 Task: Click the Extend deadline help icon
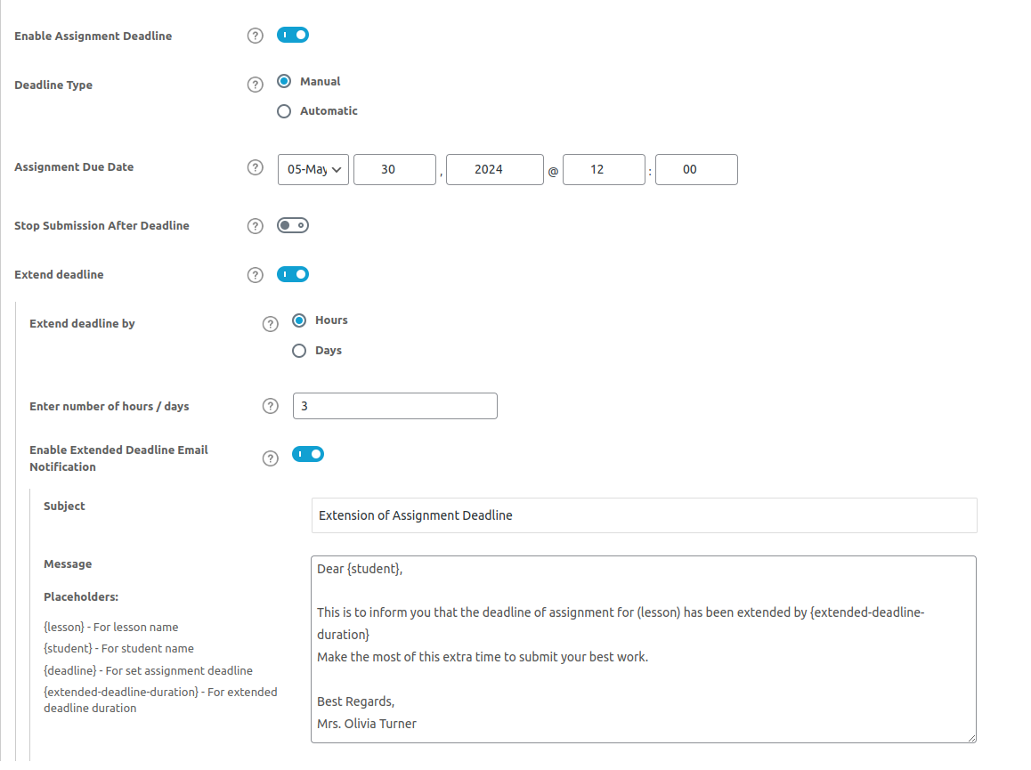coord(255,275)
